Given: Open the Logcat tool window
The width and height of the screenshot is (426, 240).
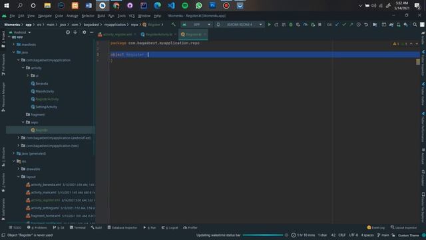Looking at the screenshot, I should pos(170,227).
